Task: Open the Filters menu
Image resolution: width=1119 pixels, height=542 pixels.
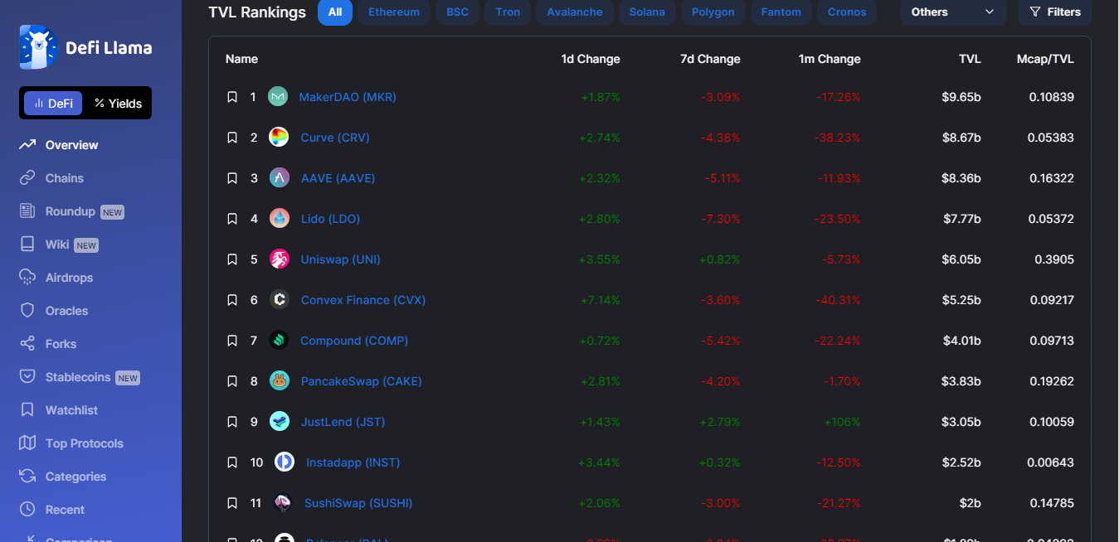Action: (x=1055, y=12)
